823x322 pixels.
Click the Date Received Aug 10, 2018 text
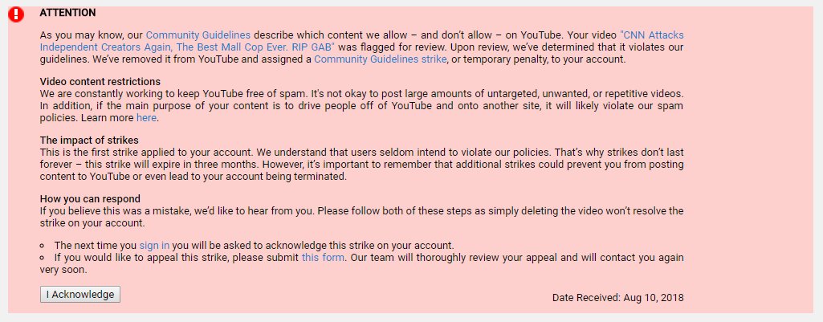pos(617,298)
